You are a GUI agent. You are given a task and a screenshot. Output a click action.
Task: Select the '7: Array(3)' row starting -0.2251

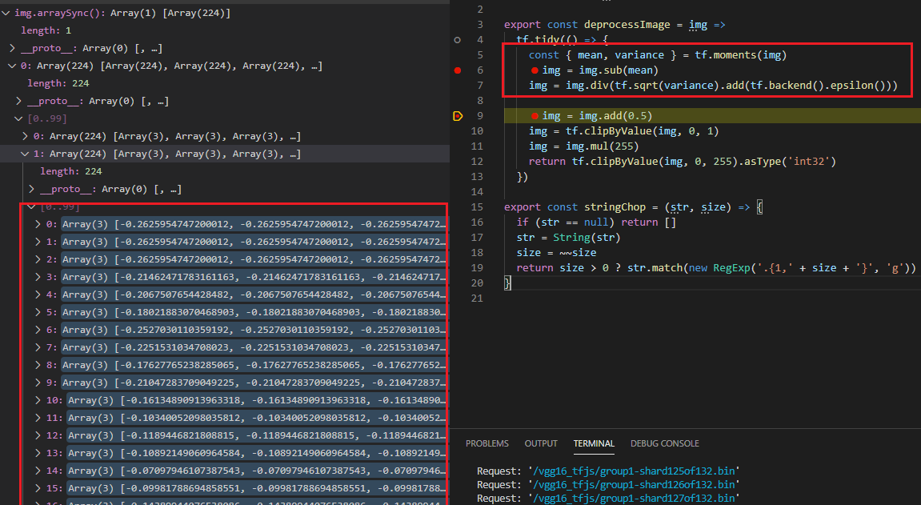click(x=225, y=347)
